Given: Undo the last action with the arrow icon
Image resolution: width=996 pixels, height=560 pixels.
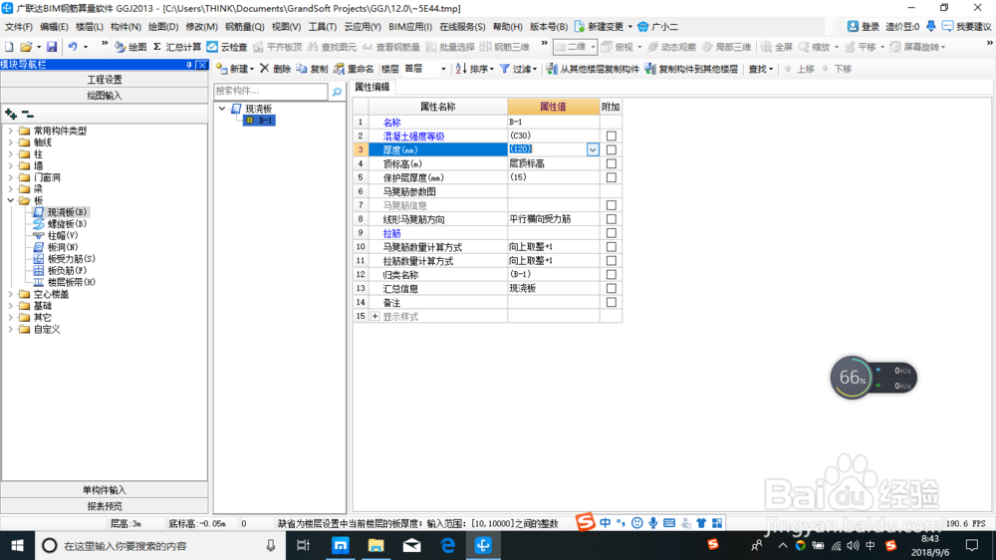Looking at the screenshot, I should coord(73,47).
